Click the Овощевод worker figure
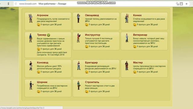 78,18
